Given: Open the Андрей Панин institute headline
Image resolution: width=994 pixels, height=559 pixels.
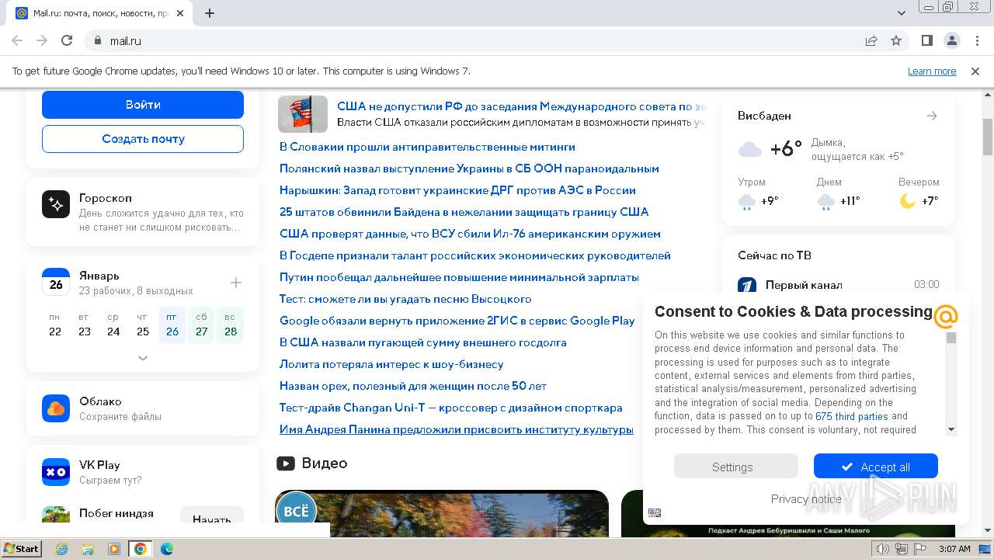Looking at the screenshot, I should (x=457, y=429).
